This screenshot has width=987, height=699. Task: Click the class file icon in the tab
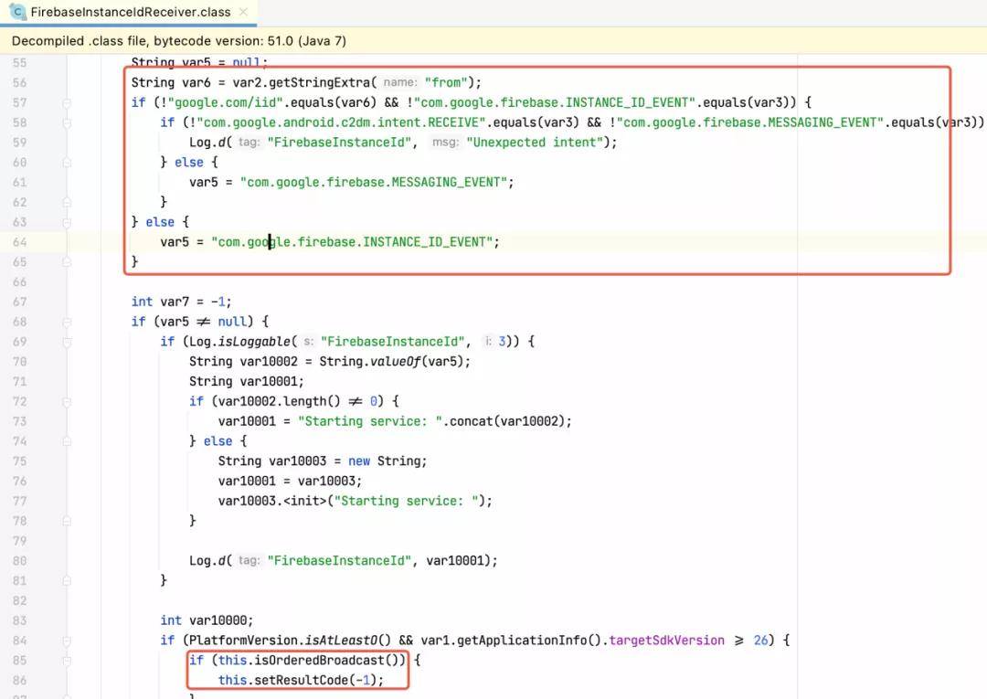tap(18, 12)
